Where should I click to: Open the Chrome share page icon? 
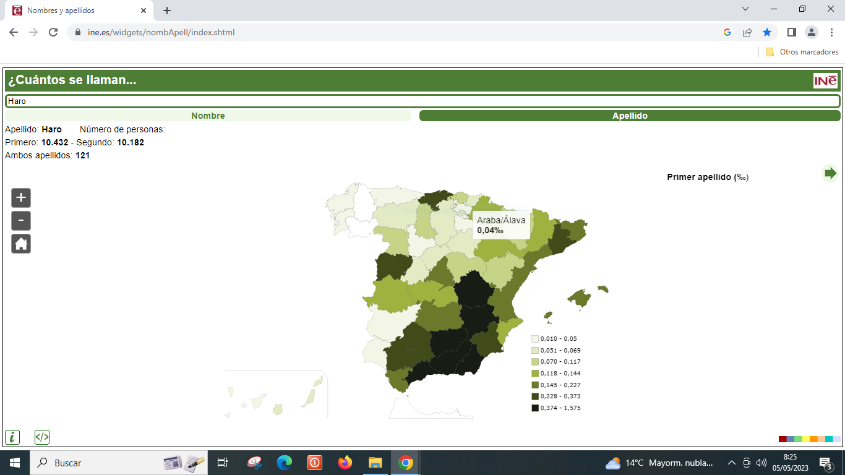click(747, 32)
